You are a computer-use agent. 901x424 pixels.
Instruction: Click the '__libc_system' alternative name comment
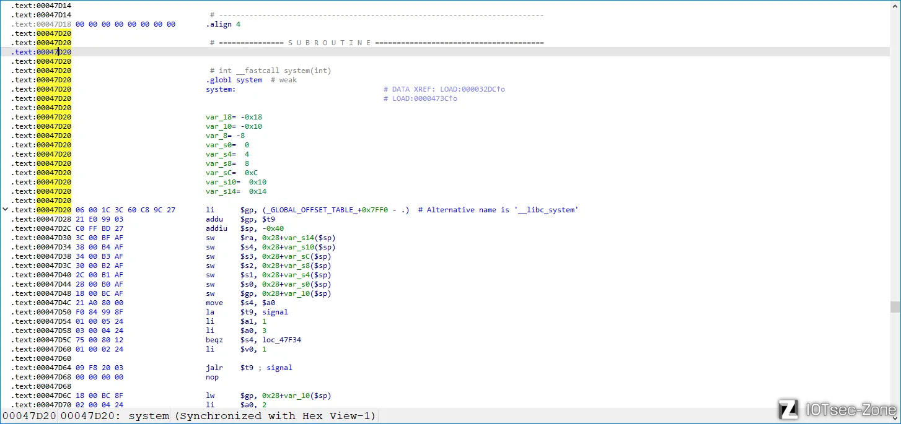click(499, 210)
